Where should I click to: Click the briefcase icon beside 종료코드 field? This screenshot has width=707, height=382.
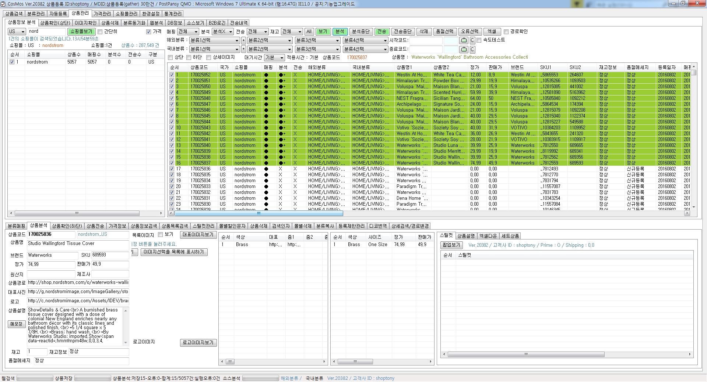[464, 49]
